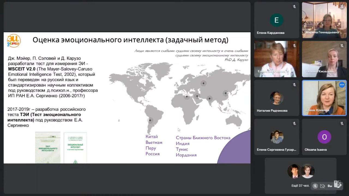Click muted mic icon on Елена Сергиенко's tile
This screenshot has width=349, height=196.
click(x=294, y=46)
